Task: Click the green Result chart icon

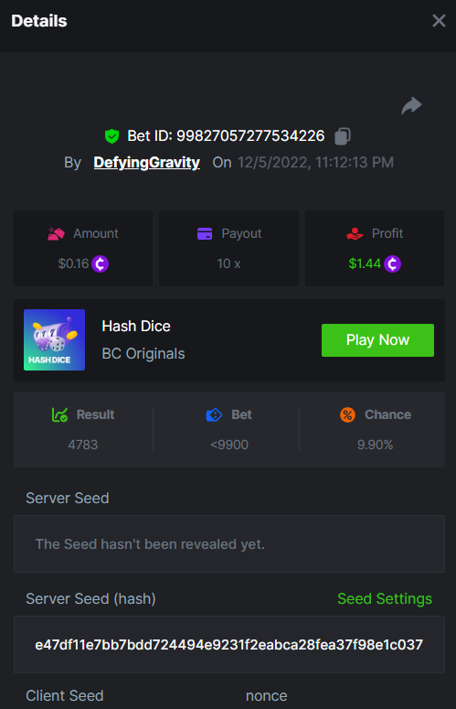Action: (x=59, y=414)
